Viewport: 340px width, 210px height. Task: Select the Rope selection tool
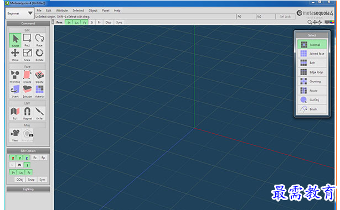click(39, 40)
